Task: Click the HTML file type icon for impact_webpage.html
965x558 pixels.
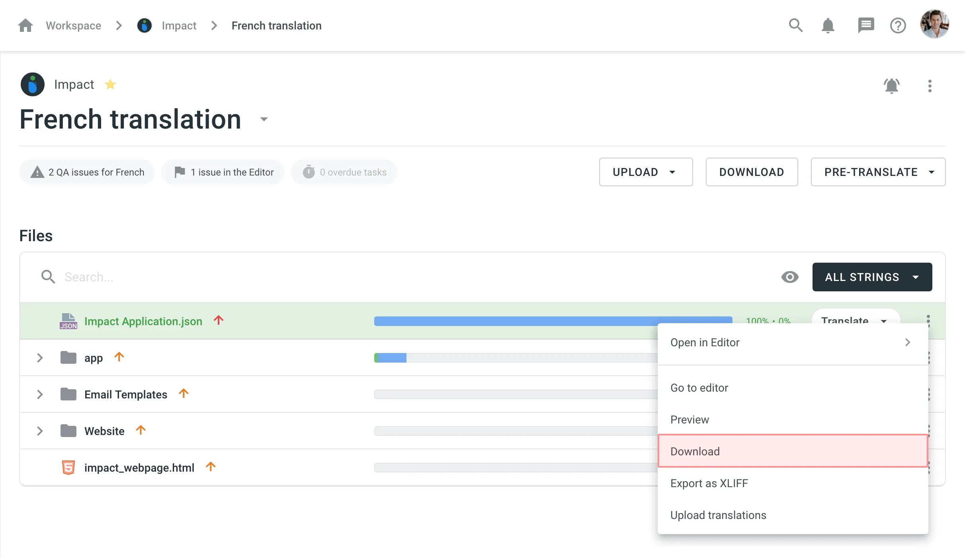Action: (x=67, y=467)
